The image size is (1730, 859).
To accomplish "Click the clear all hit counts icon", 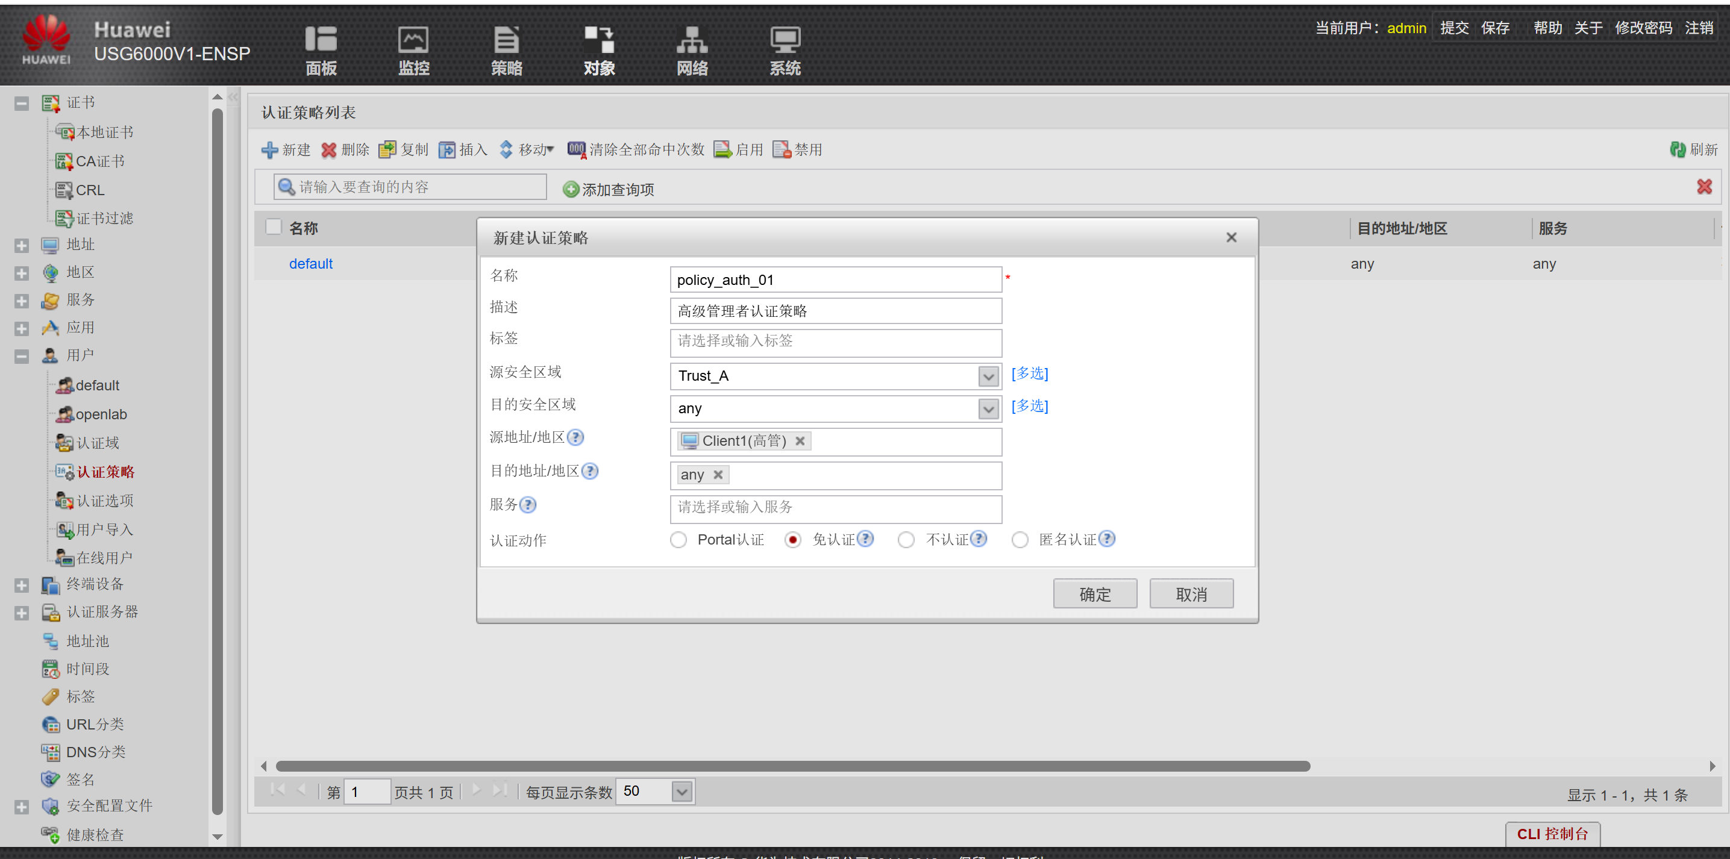I will [x=575, y=149].
